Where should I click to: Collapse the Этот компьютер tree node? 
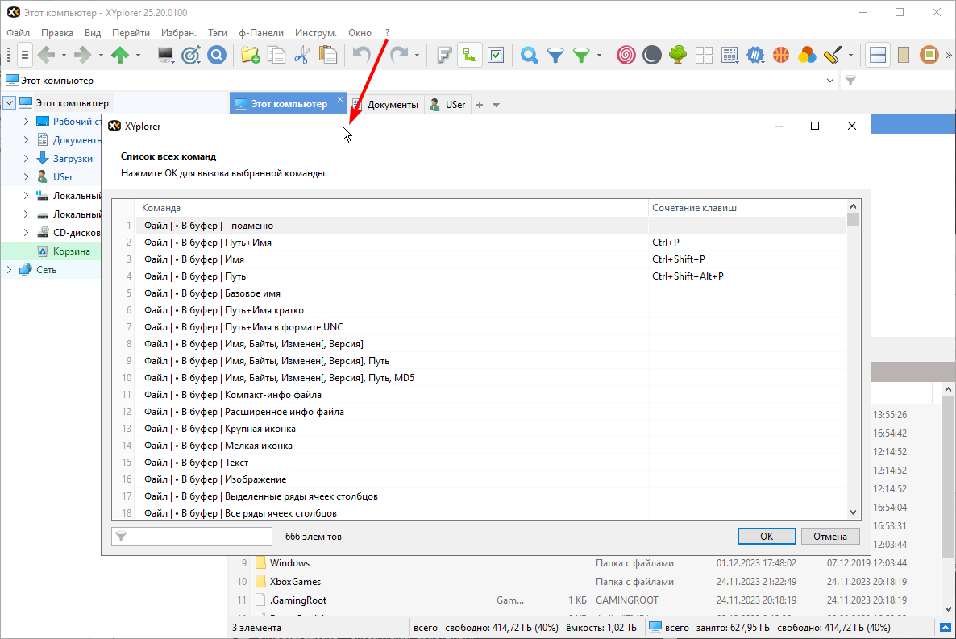pyautogui.click(x=9, y=103)
